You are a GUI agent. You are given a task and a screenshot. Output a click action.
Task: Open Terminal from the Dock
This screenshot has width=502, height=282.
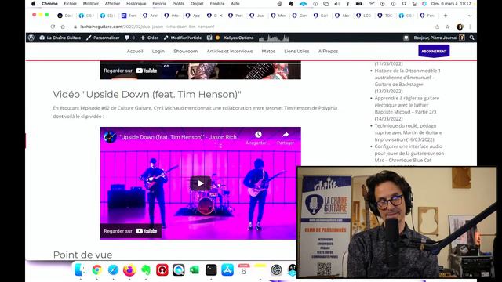(x=211, y=269)
